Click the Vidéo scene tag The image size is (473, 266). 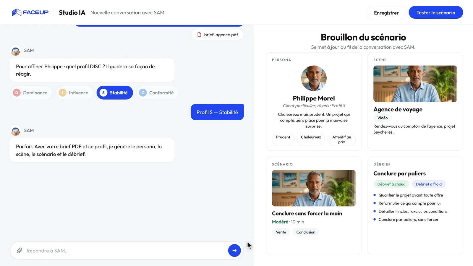pos(382,118)
